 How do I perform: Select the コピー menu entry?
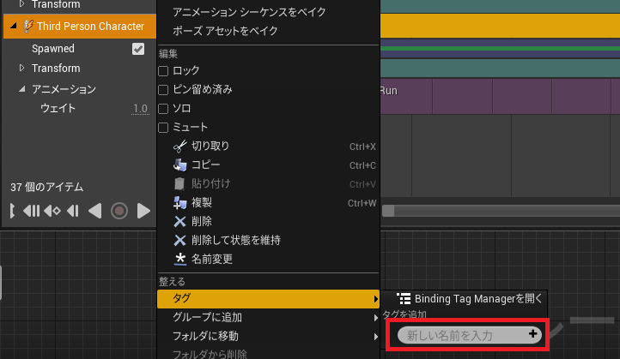(x=268, y=165)
